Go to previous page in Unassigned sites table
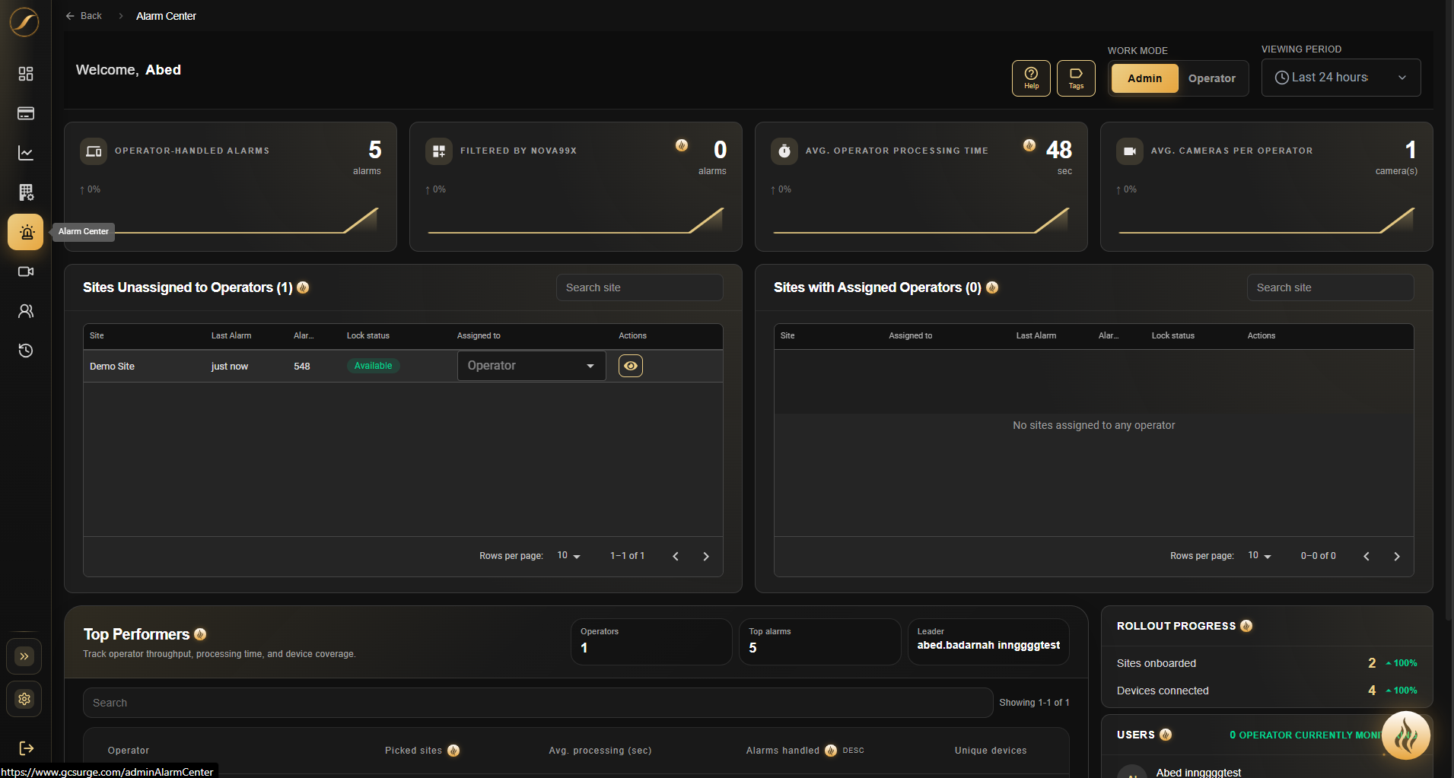The height and width of the screenshot is (778, 1454). 676,557
